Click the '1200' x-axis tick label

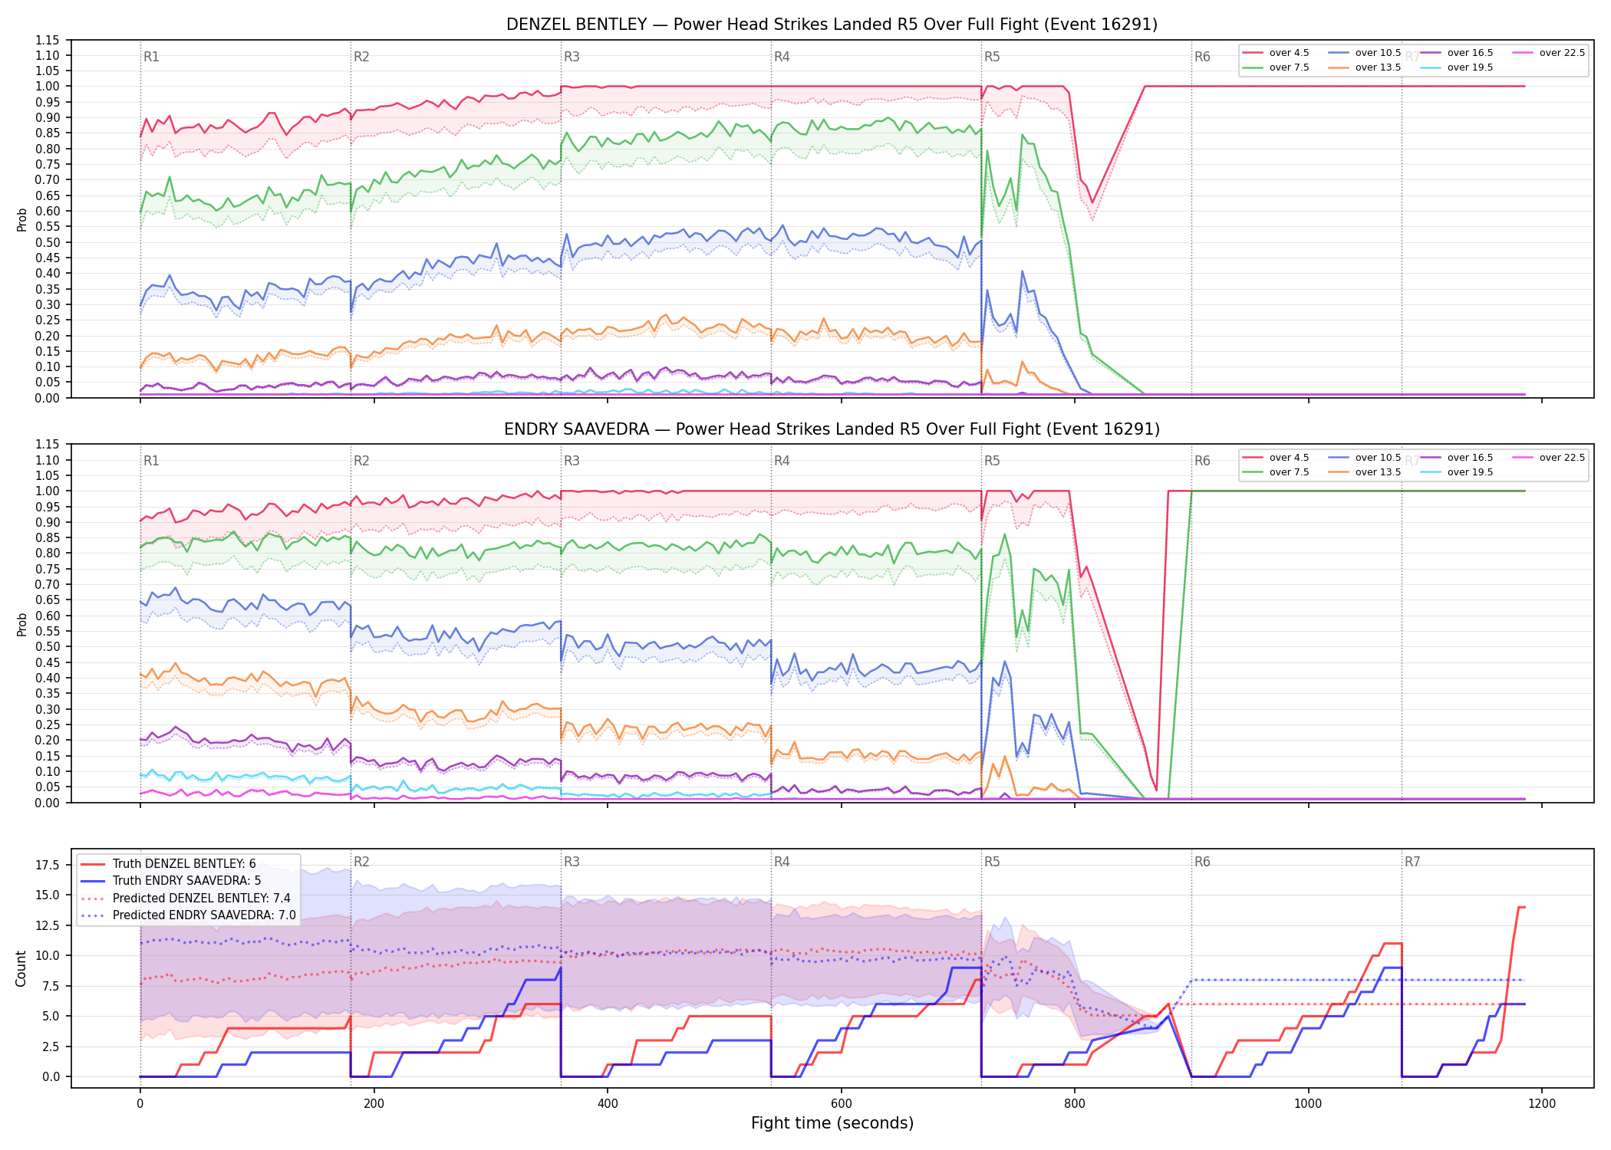point(1542,1104)
